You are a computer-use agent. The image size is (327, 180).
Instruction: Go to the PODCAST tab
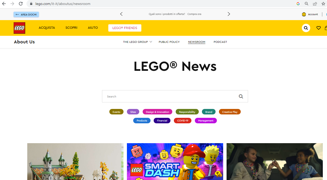220,42
